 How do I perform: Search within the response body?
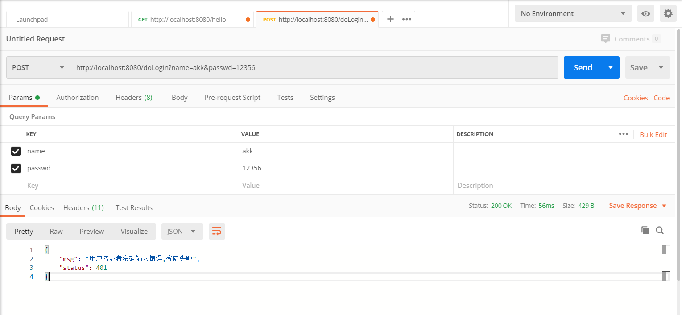click(x=660, y=230)
